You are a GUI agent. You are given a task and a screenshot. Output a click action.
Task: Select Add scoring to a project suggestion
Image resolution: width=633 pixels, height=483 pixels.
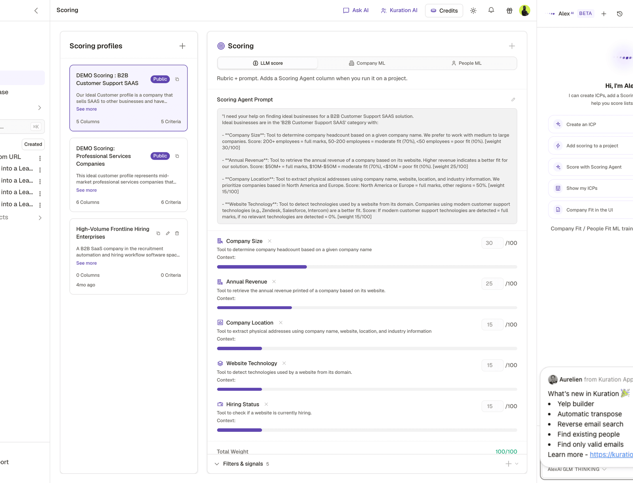click(x=591, y=146)
